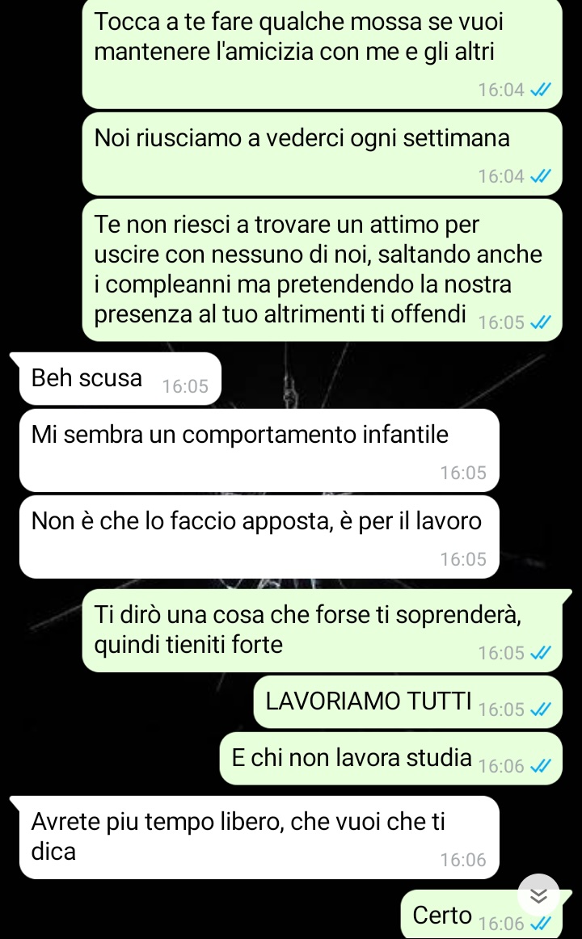Tap read ticks on 'Noi riusciamo a vederci' message
The image size is (582, 939).
(541, 176)
